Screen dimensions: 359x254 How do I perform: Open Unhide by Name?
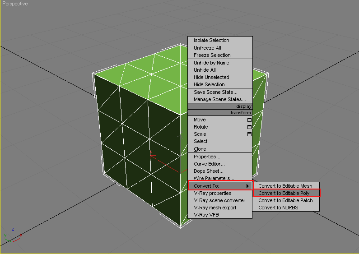(x=220, y=63)
